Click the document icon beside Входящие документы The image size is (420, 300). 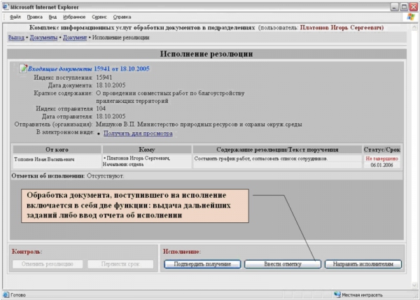(23, 69)
